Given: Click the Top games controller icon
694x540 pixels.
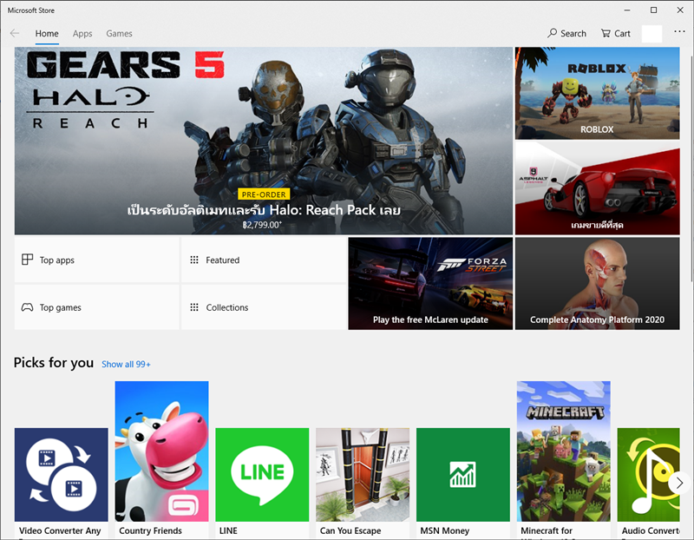Looking at the screenshot, I should coord(28,307).
